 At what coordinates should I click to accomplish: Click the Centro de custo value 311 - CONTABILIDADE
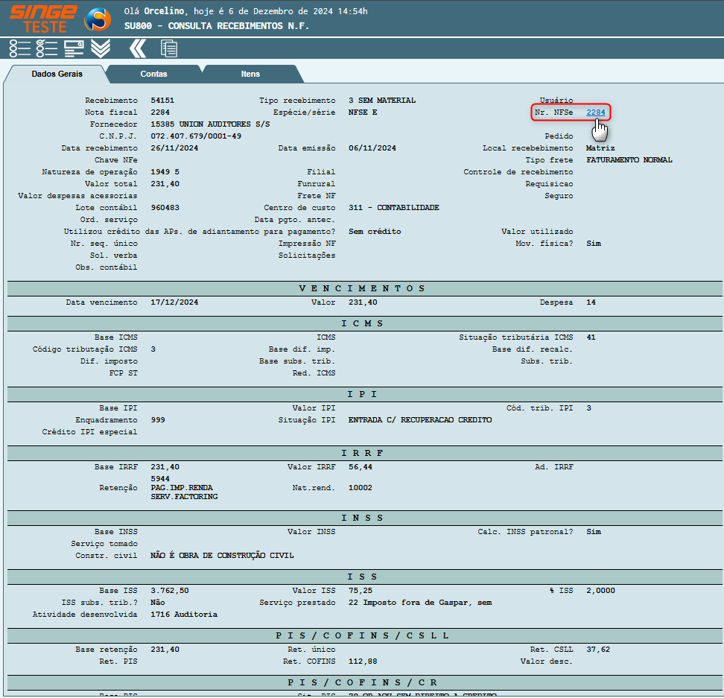(x=393, y=208)
